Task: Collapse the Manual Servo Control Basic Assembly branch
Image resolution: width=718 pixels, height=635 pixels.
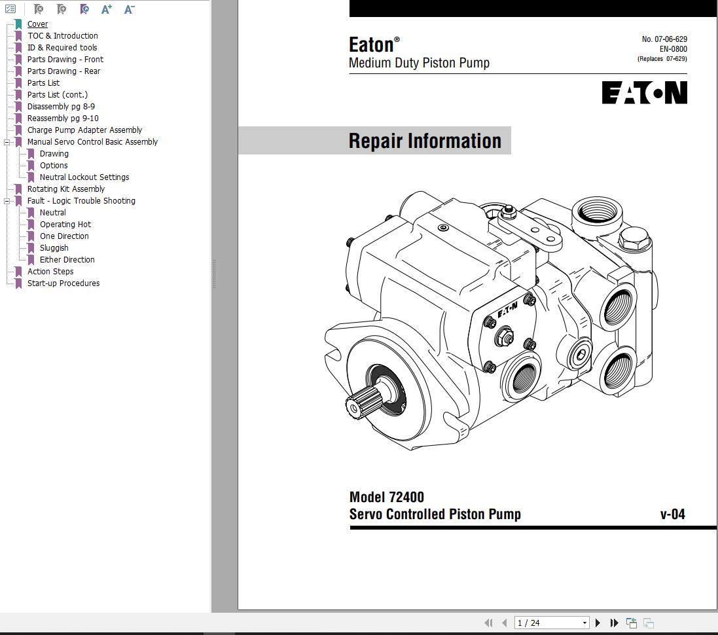Action: 6,141
